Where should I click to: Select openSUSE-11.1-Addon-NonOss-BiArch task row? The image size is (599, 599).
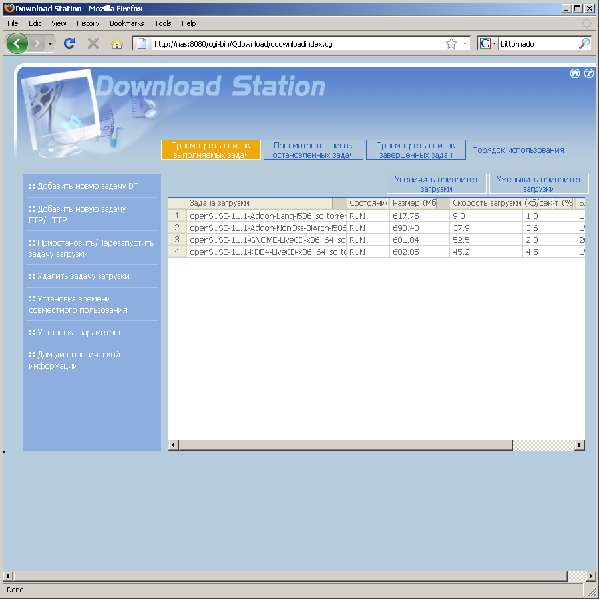point(377,228)
